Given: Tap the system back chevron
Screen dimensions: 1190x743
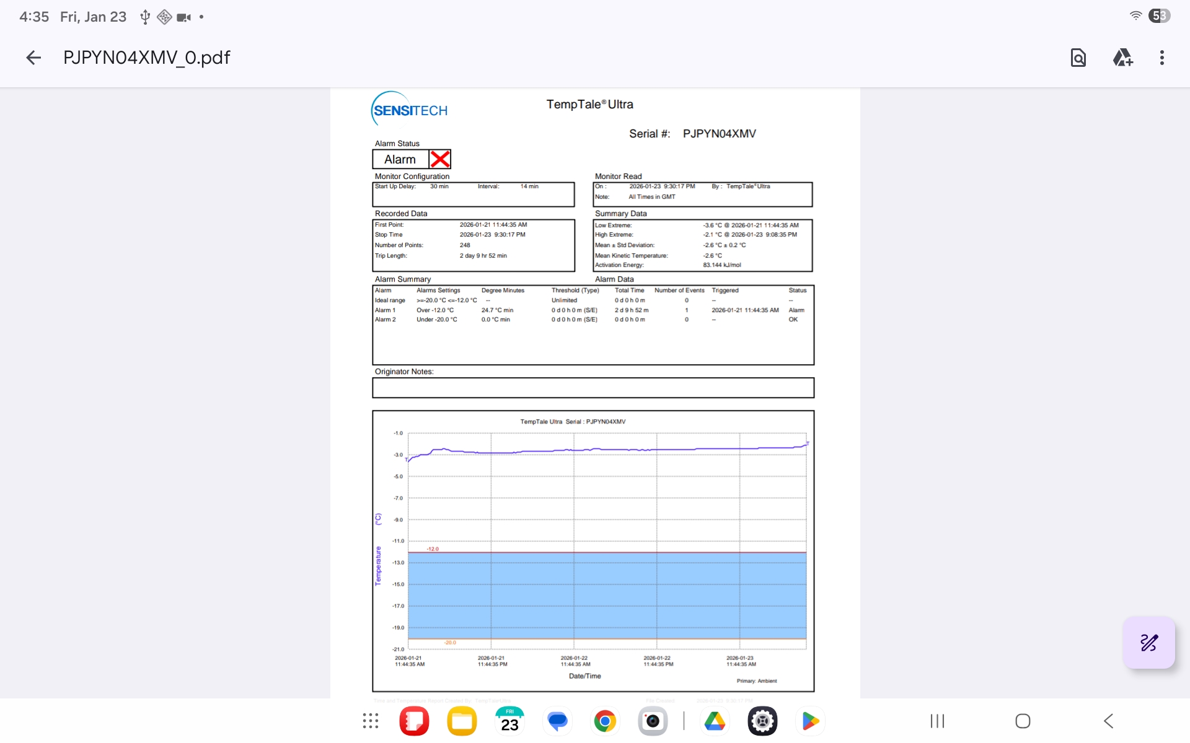Looking at the screenshot, I should click(x=1109, y=721).
